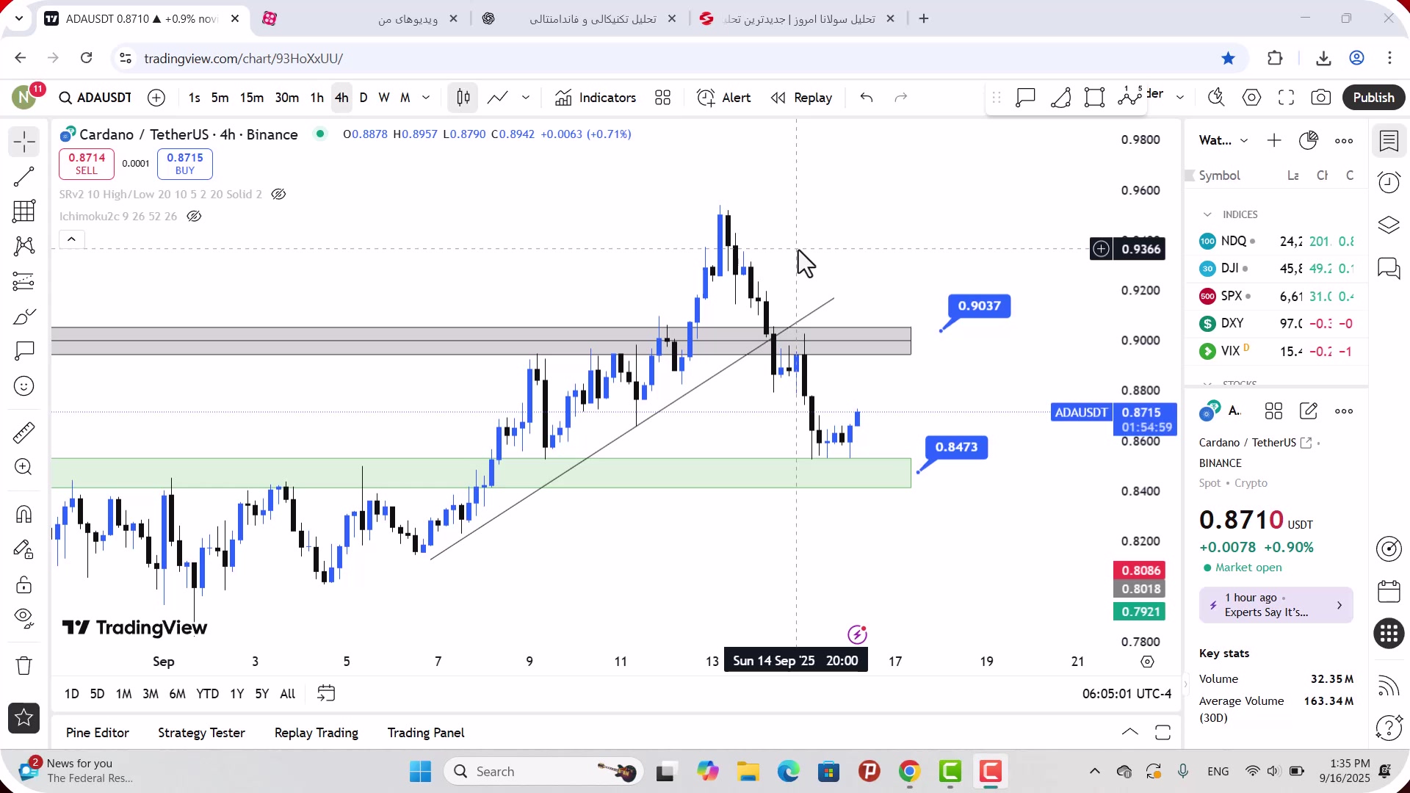This screenshot has width=1410, height=793.
Task: Select the trend line drawing tool
Action: pos(24,176)
